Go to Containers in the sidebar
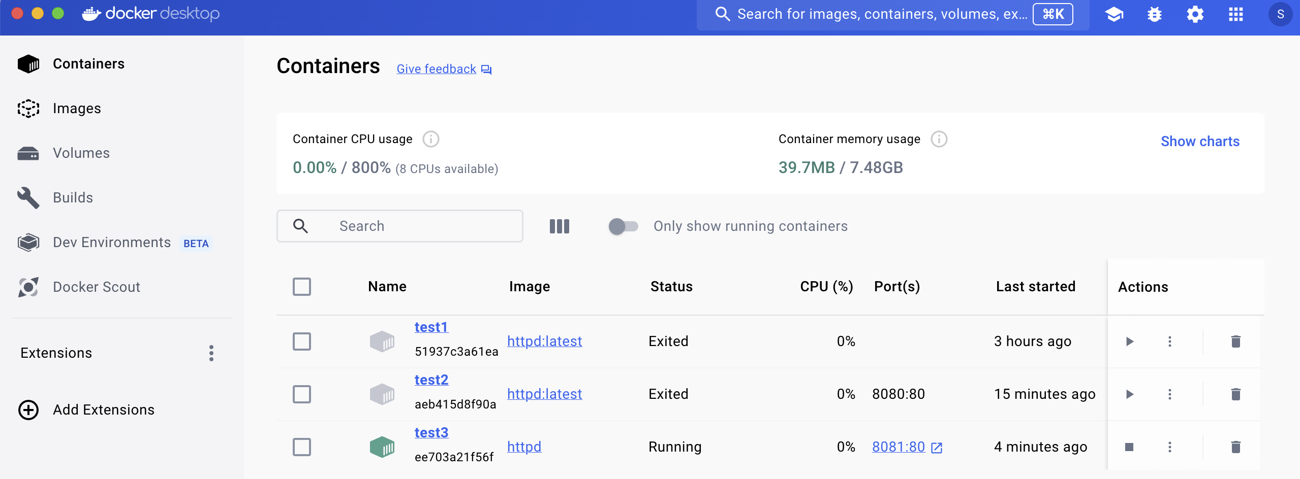 coord(122,64)
